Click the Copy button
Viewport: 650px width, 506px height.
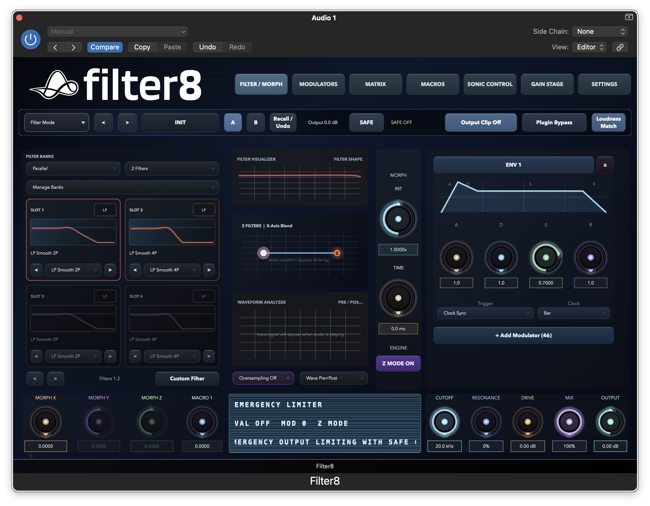pyautogui.click(x=142, y=47)
